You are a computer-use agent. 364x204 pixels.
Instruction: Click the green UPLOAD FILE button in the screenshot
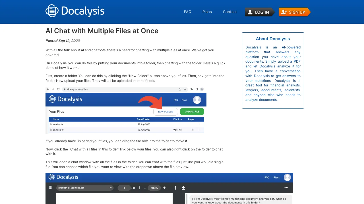192,112
